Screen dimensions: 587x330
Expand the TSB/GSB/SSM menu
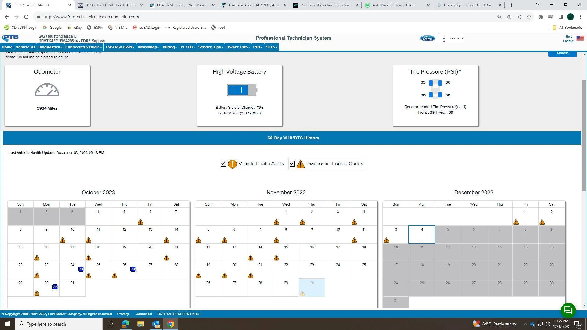coord(120,47)
